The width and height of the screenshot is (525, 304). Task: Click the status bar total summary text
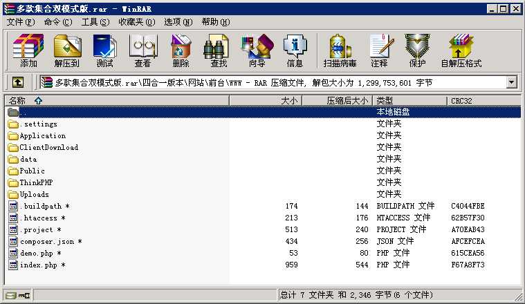(356, 295)
